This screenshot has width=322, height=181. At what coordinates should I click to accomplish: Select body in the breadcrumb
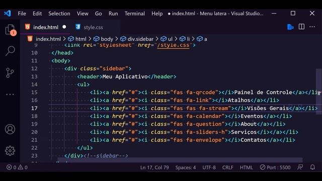(107, 39)
